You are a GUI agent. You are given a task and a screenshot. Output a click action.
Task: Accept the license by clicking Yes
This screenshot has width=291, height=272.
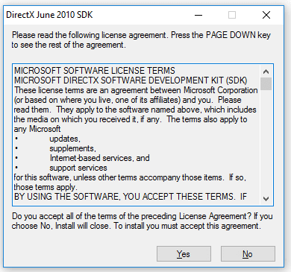184,253
